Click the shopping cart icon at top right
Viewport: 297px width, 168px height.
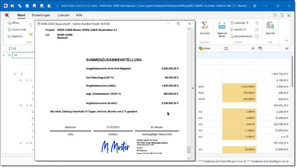click(289, 15)
